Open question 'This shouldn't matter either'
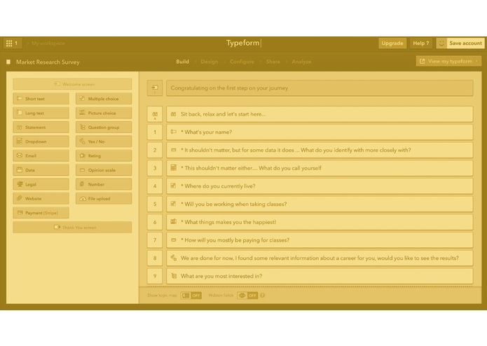The height and width of the screenshot is (346, 487). point(320,168)
